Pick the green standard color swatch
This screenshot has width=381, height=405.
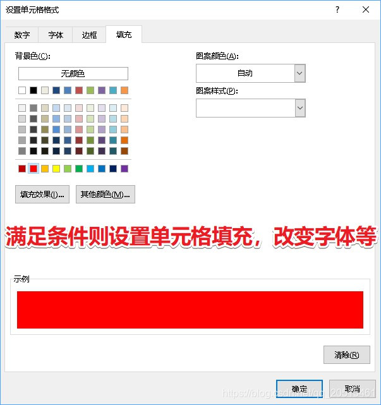pyautogui.click(x=79, y=169)
